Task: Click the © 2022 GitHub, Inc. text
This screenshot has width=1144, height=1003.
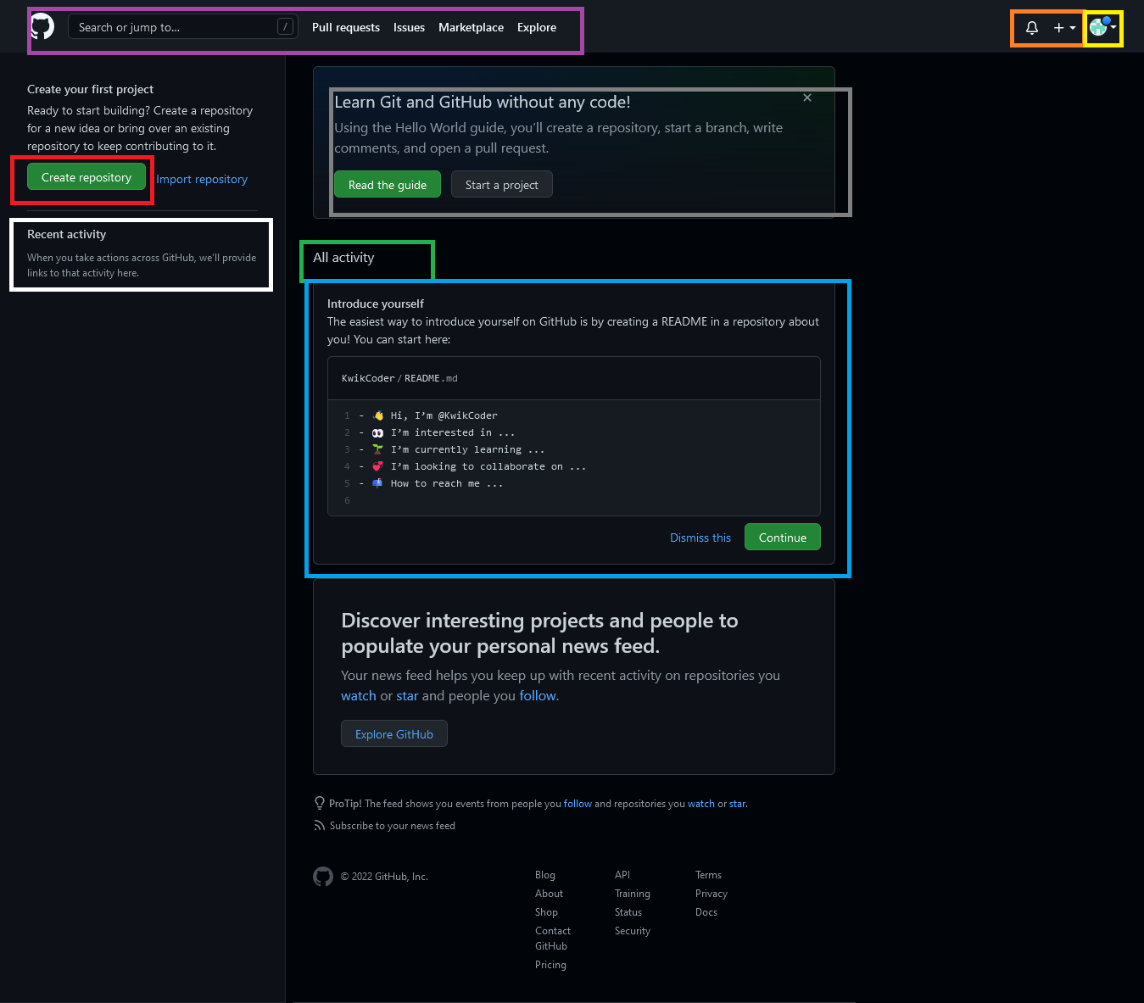Action: pyautogui.click(x=384, y=877)
